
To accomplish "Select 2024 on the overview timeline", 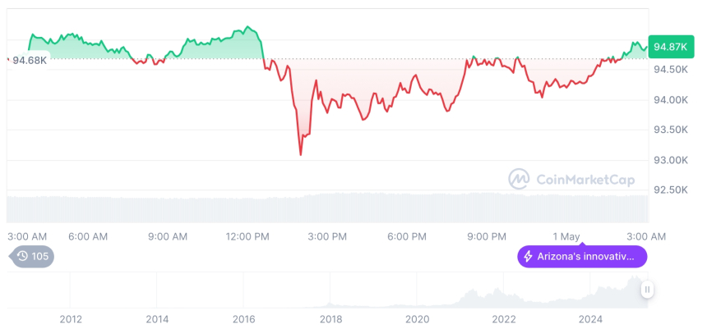I will pos(591,319).
